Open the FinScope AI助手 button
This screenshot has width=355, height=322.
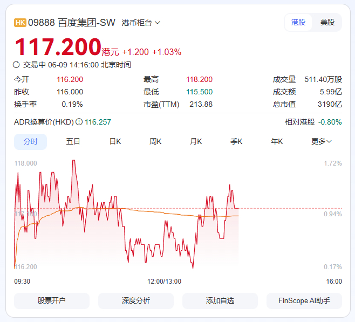tap(304, 301)
